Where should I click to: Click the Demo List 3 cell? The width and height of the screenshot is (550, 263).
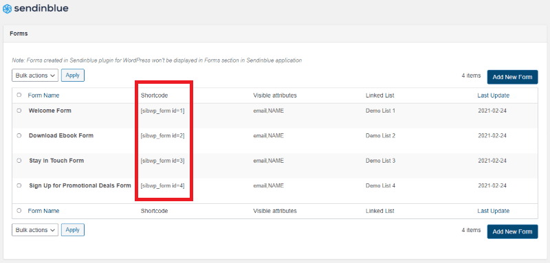point(380,161)
